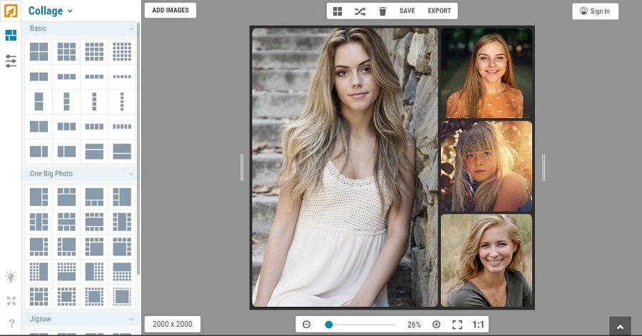Image resolution: width=642 pixels, height=336 pixels.
Task: Open the layout grid icon in top toolbar
Action: pos(337,11)
